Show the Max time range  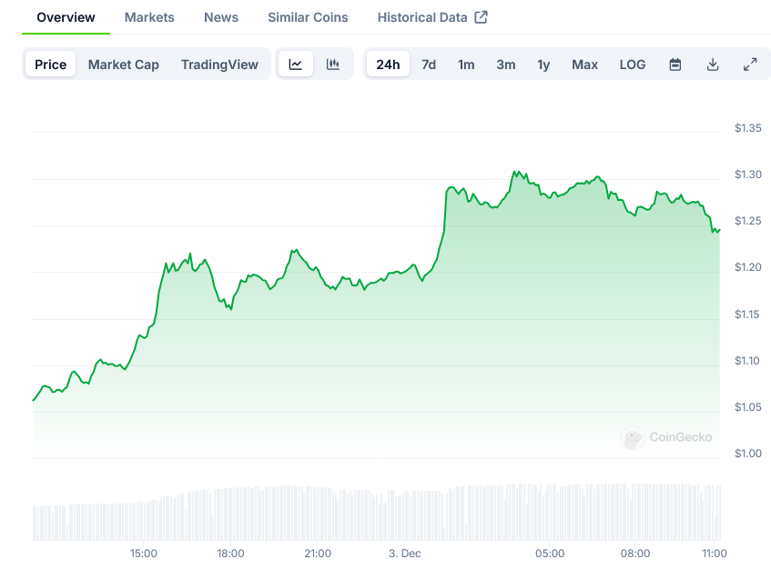pos(584,65)
